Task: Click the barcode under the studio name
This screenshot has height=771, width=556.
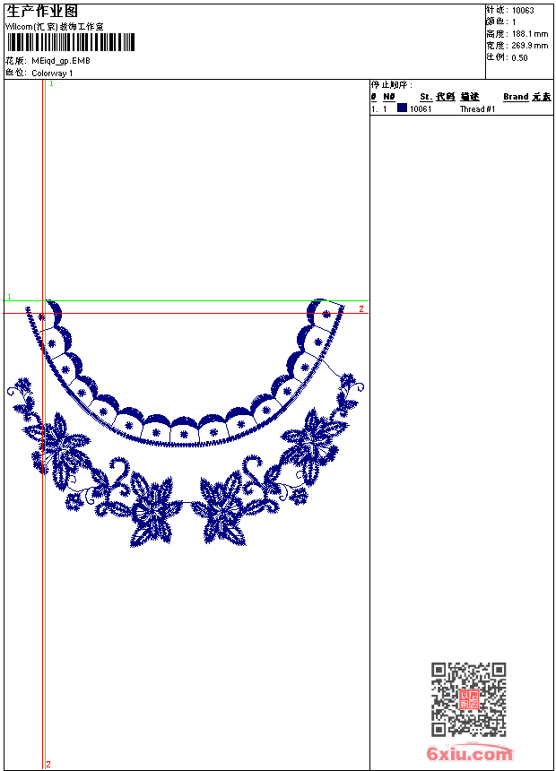Action: click(x=70, y=42)
